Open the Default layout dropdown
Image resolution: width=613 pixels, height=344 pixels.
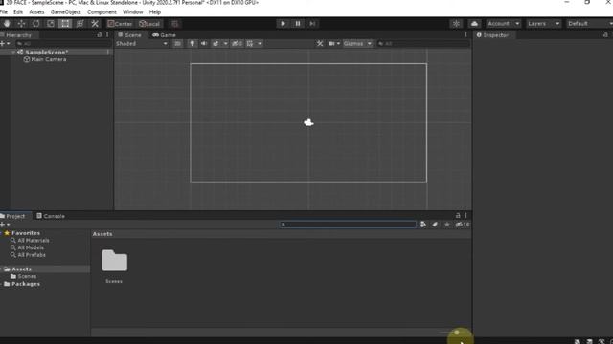pos(590,23)
